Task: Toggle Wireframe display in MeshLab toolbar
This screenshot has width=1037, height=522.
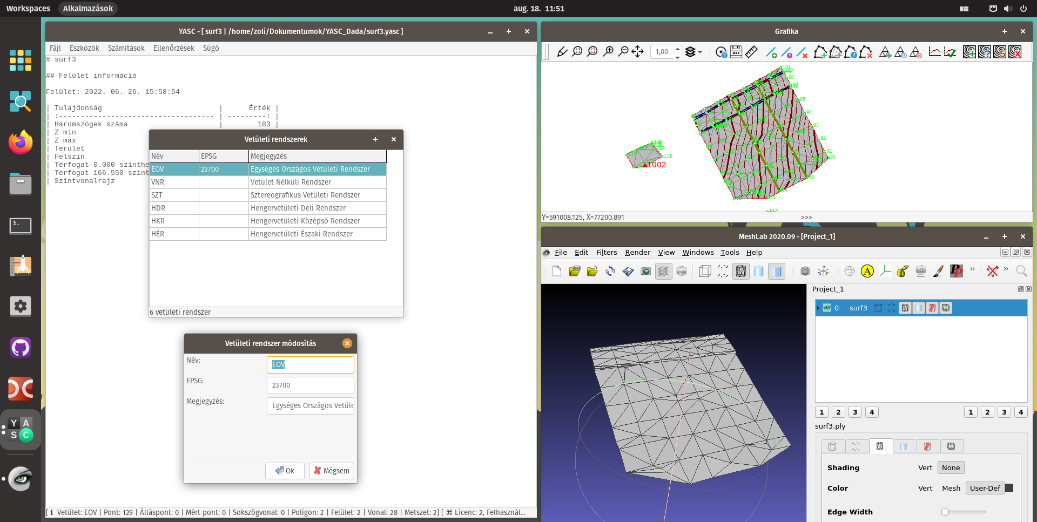Action: pos(741,271)
